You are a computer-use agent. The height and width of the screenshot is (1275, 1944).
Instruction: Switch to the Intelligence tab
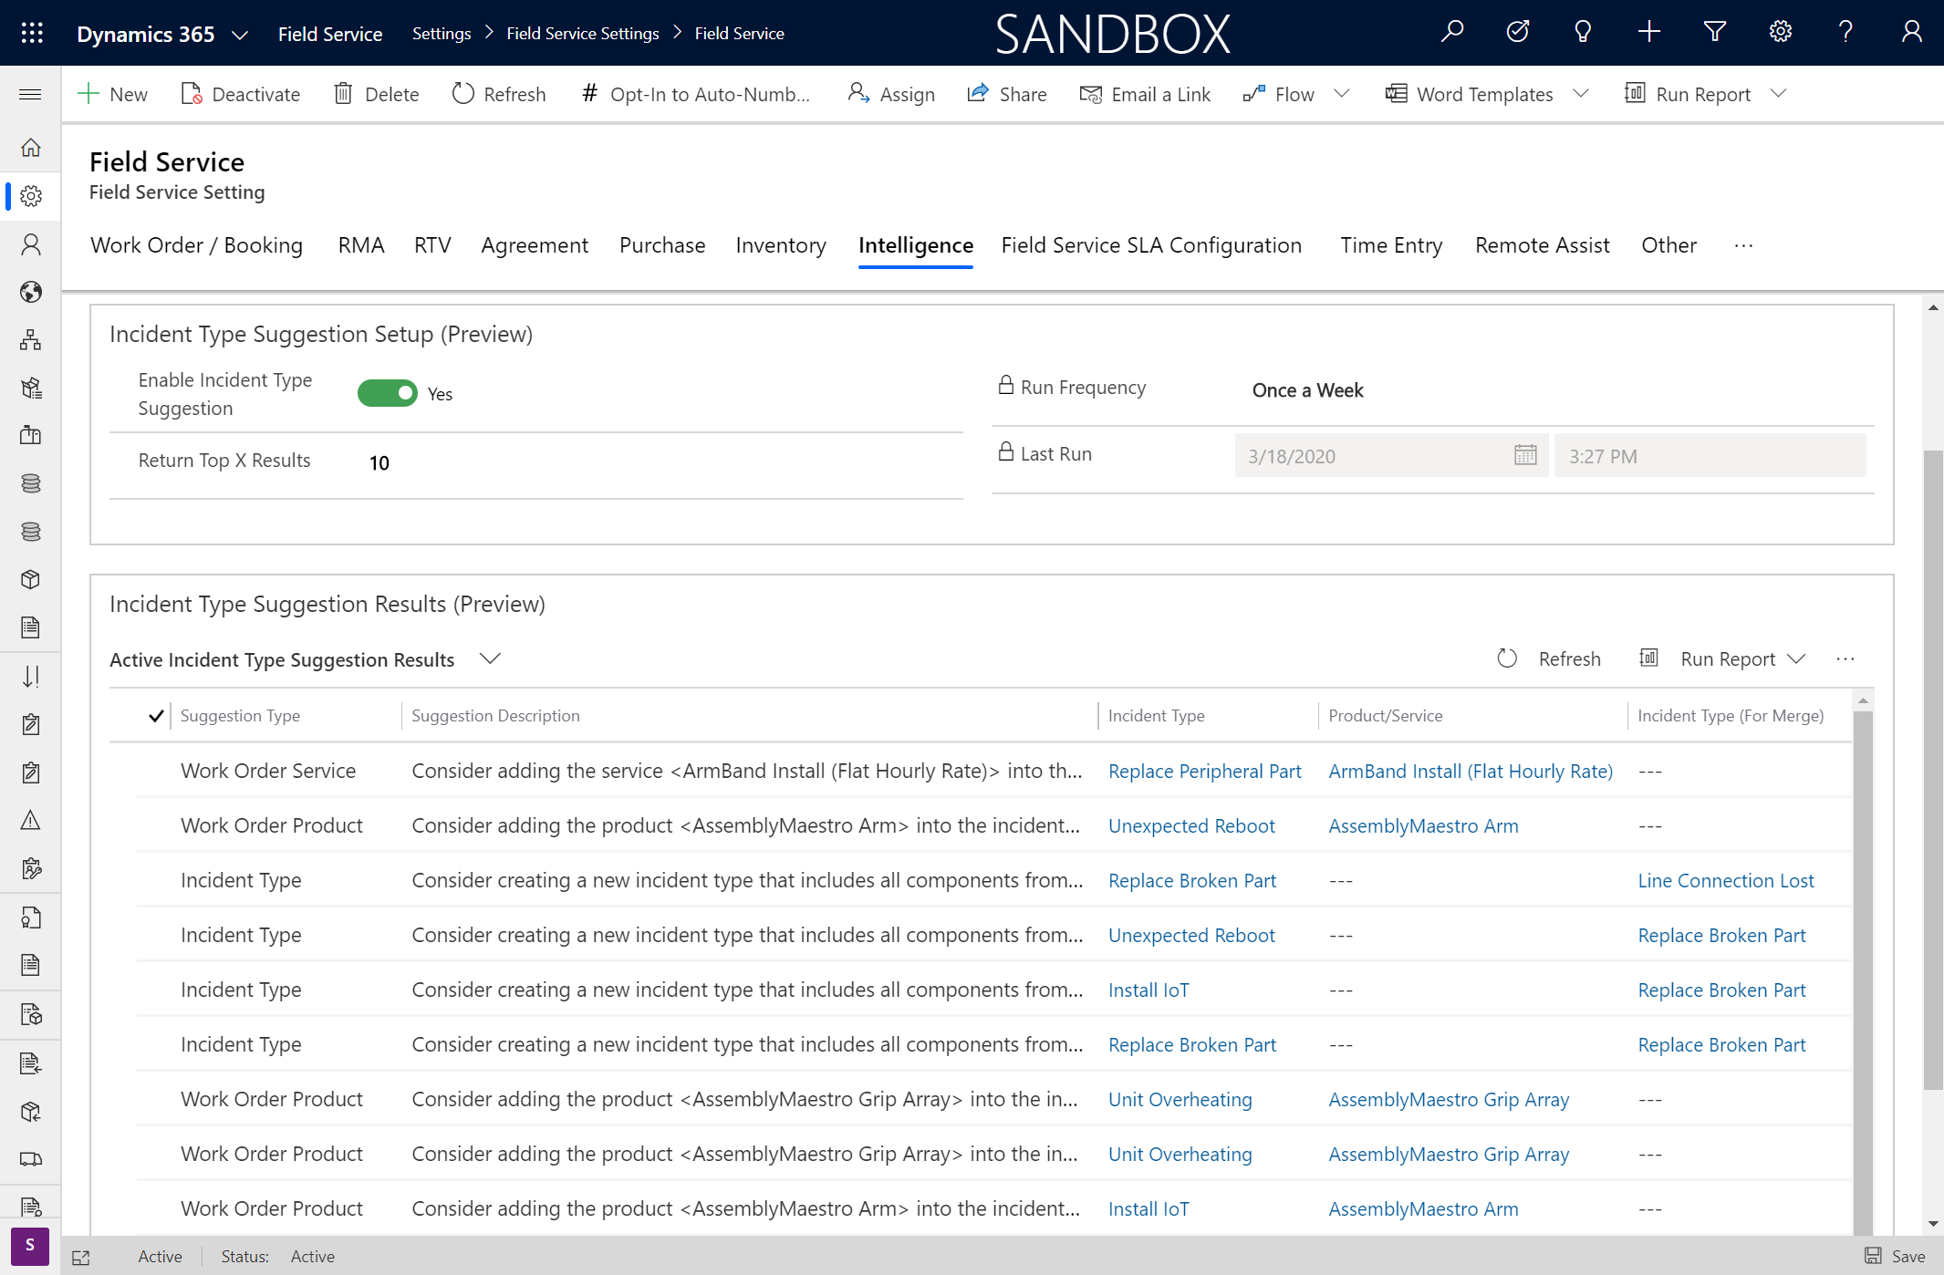tap(915, 244)
